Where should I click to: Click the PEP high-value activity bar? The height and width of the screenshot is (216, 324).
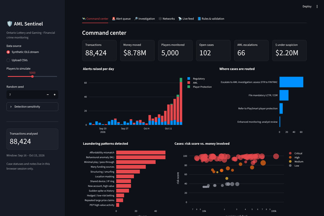click(117, 205)
